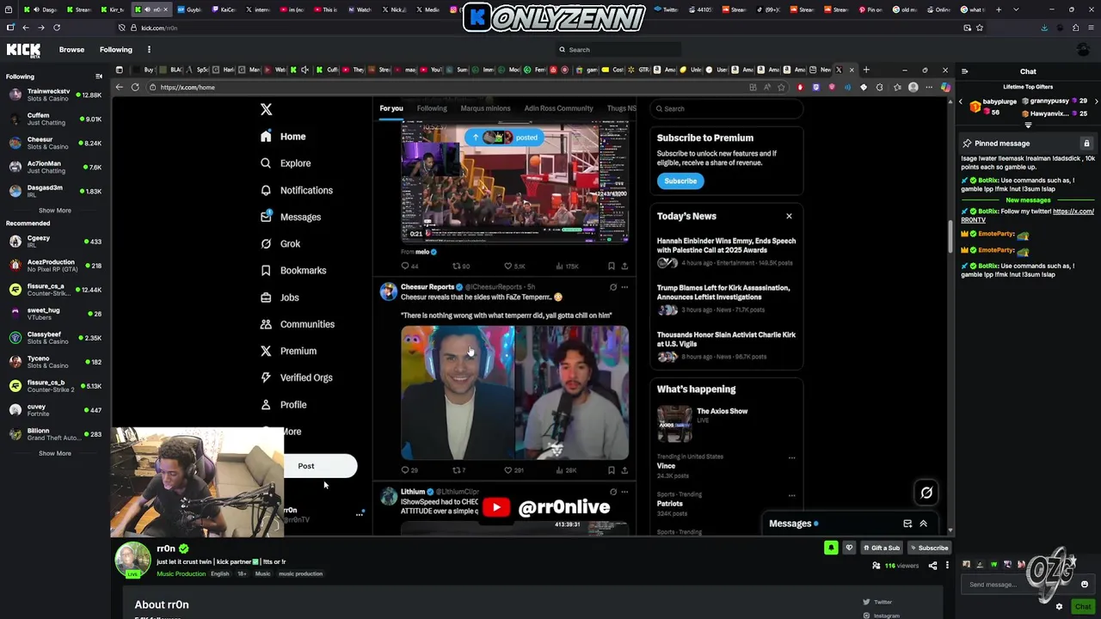Share the Cheesur Reports post
Image resolution: width=1101 pixels, height=619 pixels.
pyautogui.click(x=624, y=470)
